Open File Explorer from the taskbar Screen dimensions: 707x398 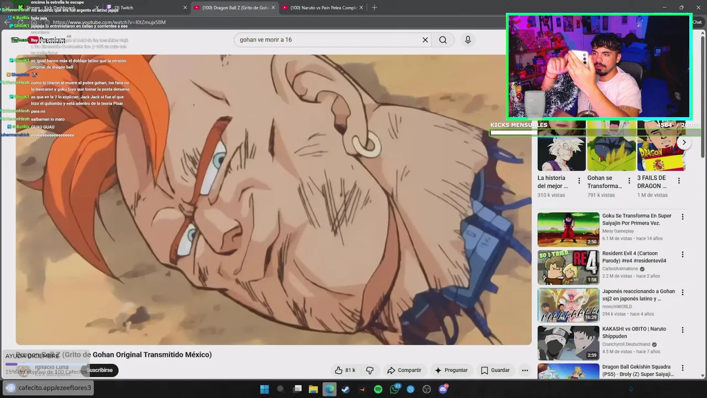(313, 389)
